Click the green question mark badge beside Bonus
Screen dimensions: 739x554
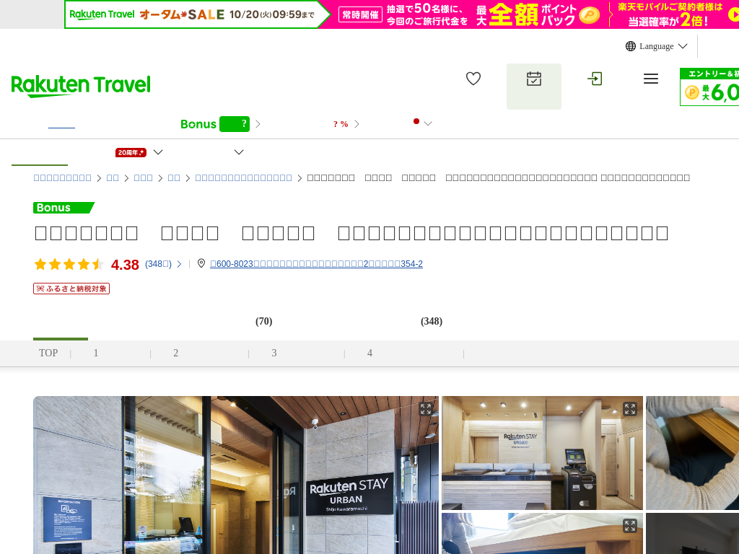pyautogui.click(x=235, y=124)
